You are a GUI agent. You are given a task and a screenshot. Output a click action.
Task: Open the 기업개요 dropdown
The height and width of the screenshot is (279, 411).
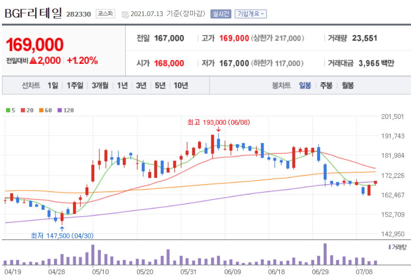click(x=251, y=14)
